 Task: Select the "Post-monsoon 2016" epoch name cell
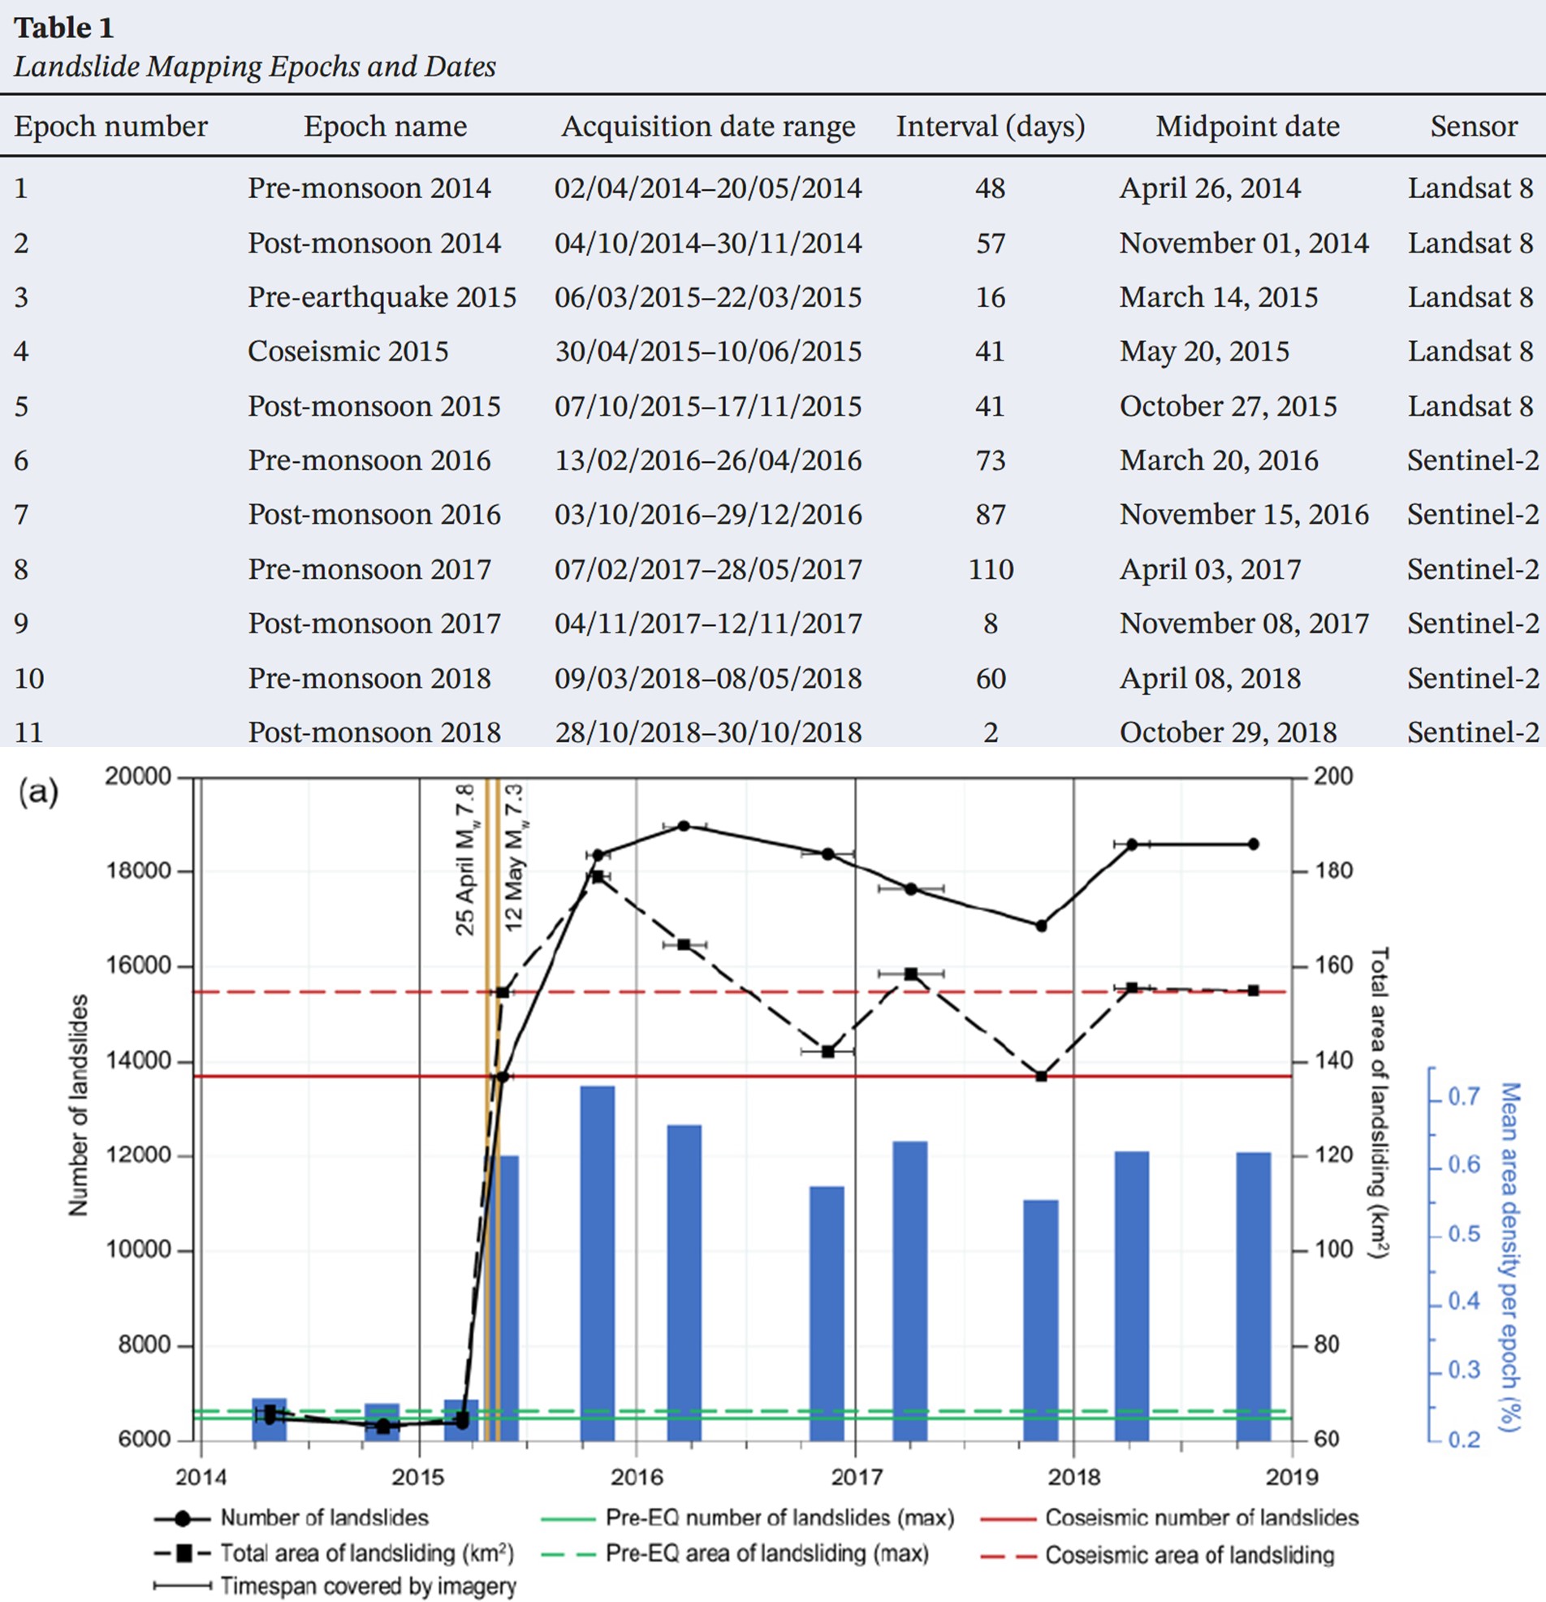click(x=374, y=515)
